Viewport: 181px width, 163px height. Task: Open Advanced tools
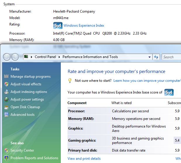coord(23,115)
